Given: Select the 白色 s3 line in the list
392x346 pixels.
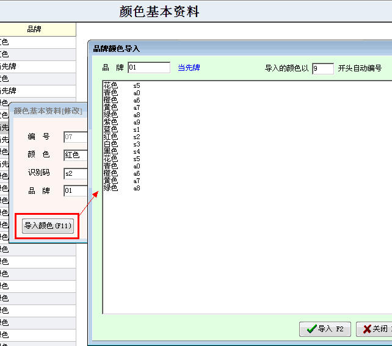Looking at the screenshot, I should (x=122, y=144).
